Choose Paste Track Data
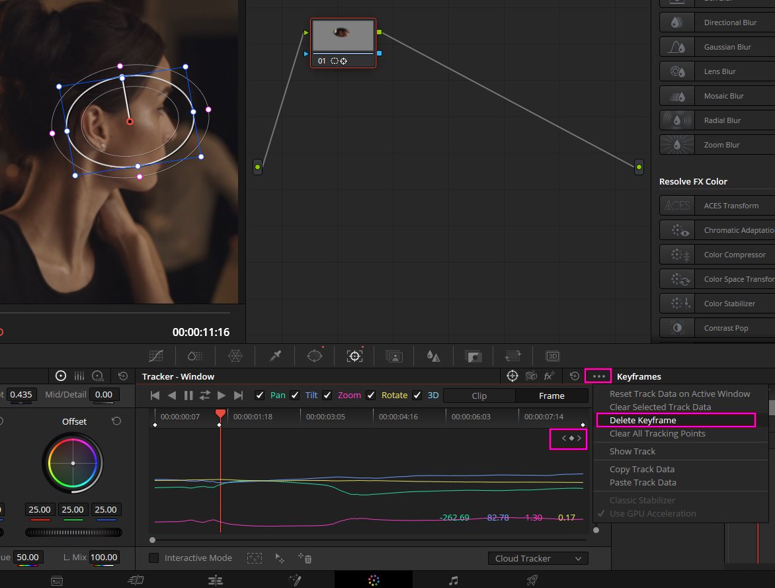This screenshot has height=588, width=775. 643,483
